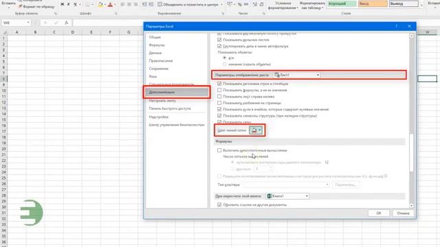
Task: Expand the cell styles gallery arrow
Action: (421, 6)
